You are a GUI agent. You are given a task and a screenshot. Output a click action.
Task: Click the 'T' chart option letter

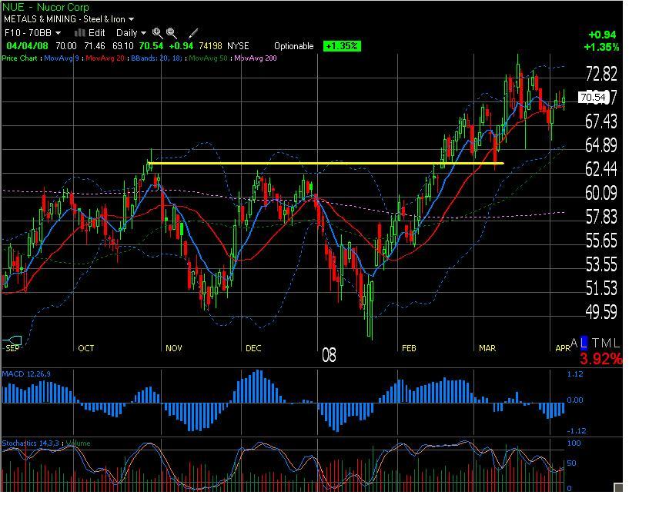(595, 343)
